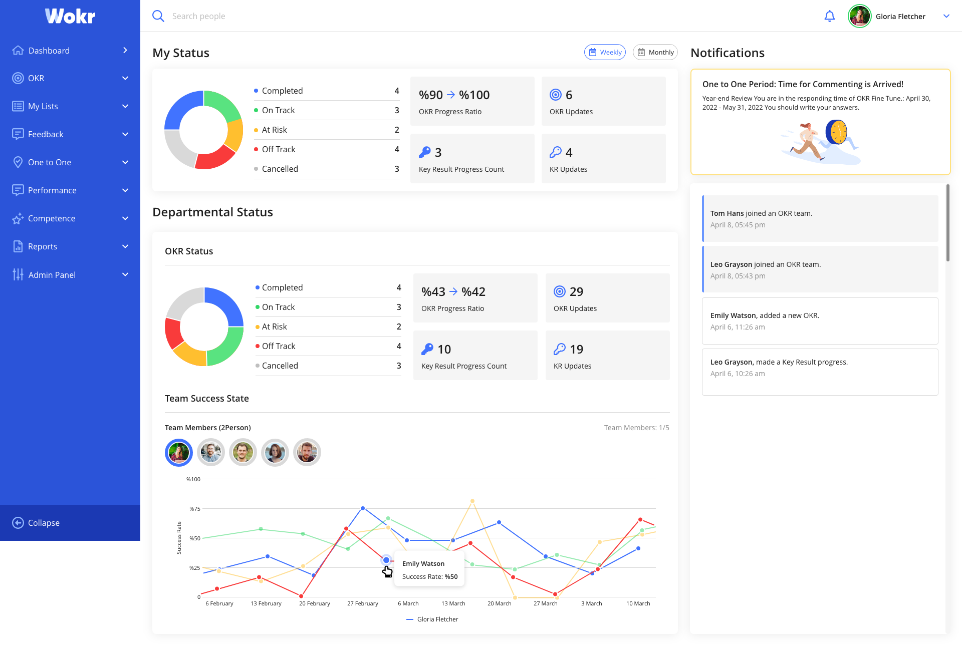Select the Competence star icon
This screenshot has height=650, width=962.
coord(18,218)
